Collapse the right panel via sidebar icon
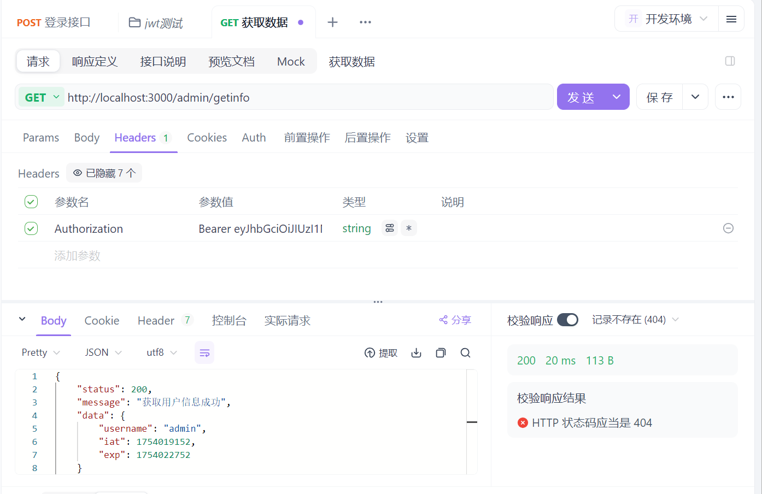Screen dimensions: 762x494 pyautogui.click(x=730, y=61)
